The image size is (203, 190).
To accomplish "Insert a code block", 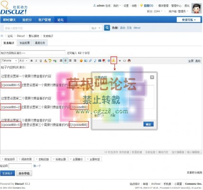I will 124,61.
